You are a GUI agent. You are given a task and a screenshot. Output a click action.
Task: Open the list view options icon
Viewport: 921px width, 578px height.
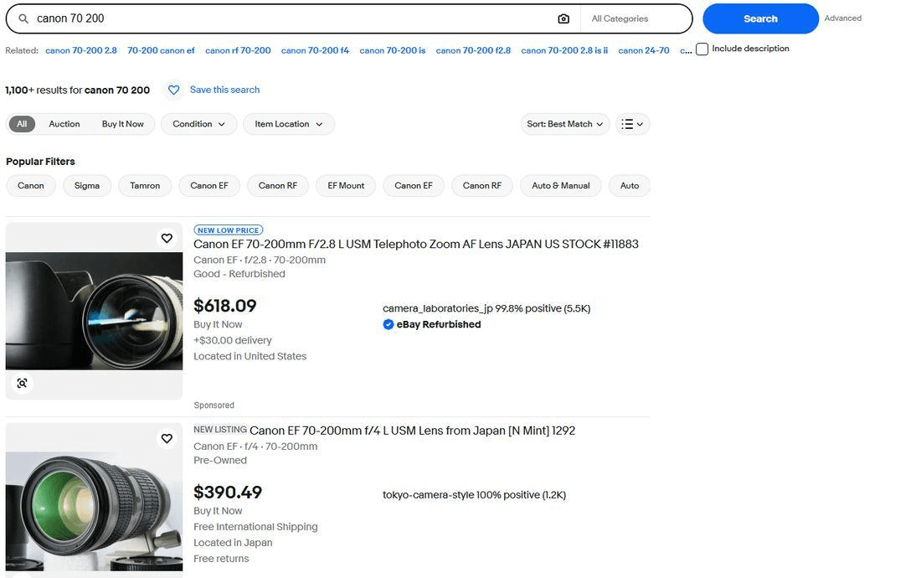[633, 124]
